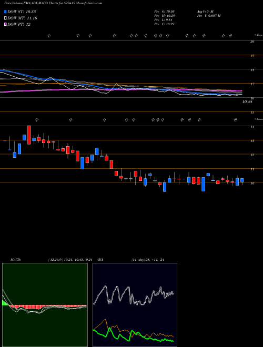Click the 'Pre V: 0.007 M' value
Image resolution: width=263 pixels, height=347 pixels.
tap(208, 16)
